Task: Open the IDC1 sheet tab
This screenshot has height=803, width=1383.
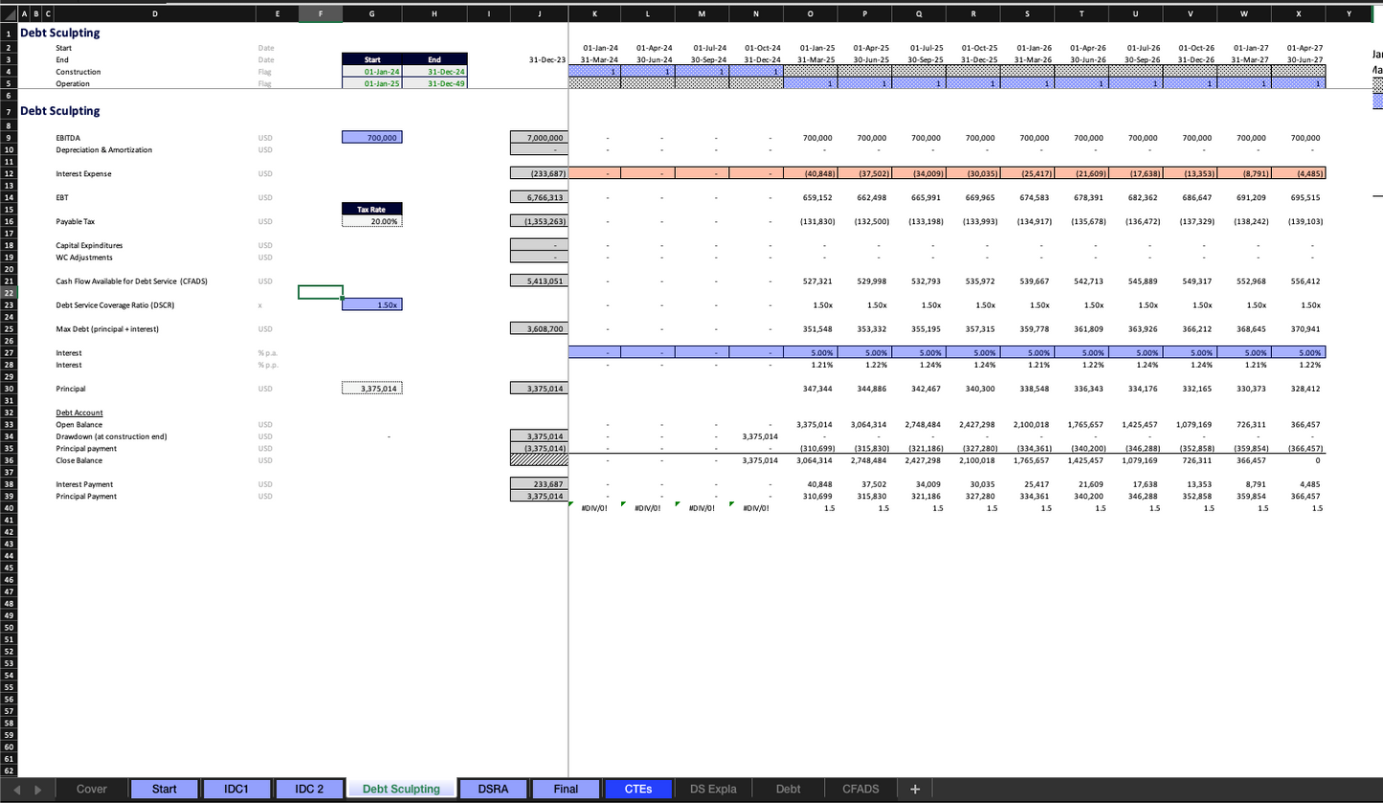Action: (x=236, y=790)
